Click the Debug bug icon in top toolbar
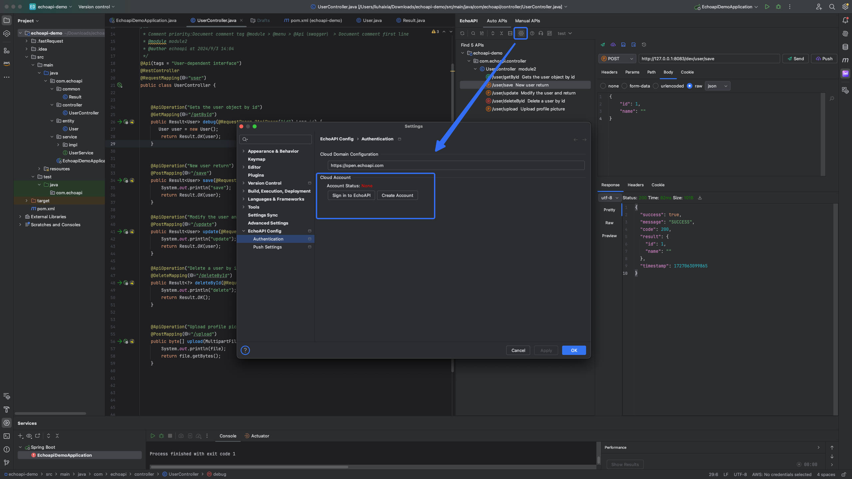This screenshot has height=479, width=852. [x=778, y=7]
